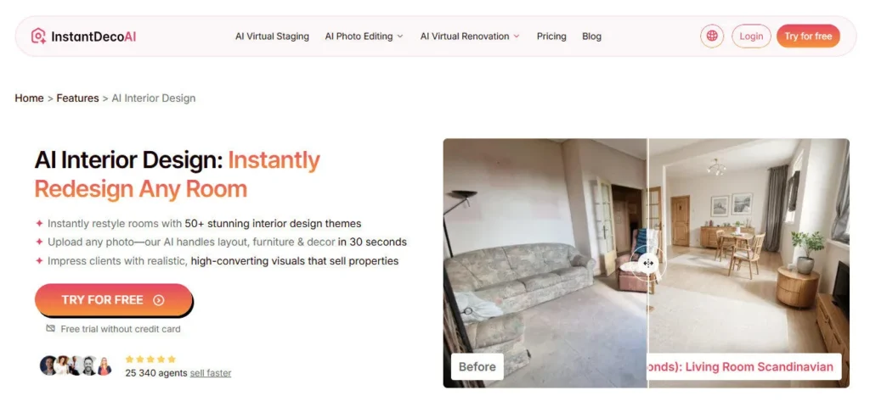Screen dimensions: 870x407
Task: Click the no-credit-card icon
Action: coord(50,328)
